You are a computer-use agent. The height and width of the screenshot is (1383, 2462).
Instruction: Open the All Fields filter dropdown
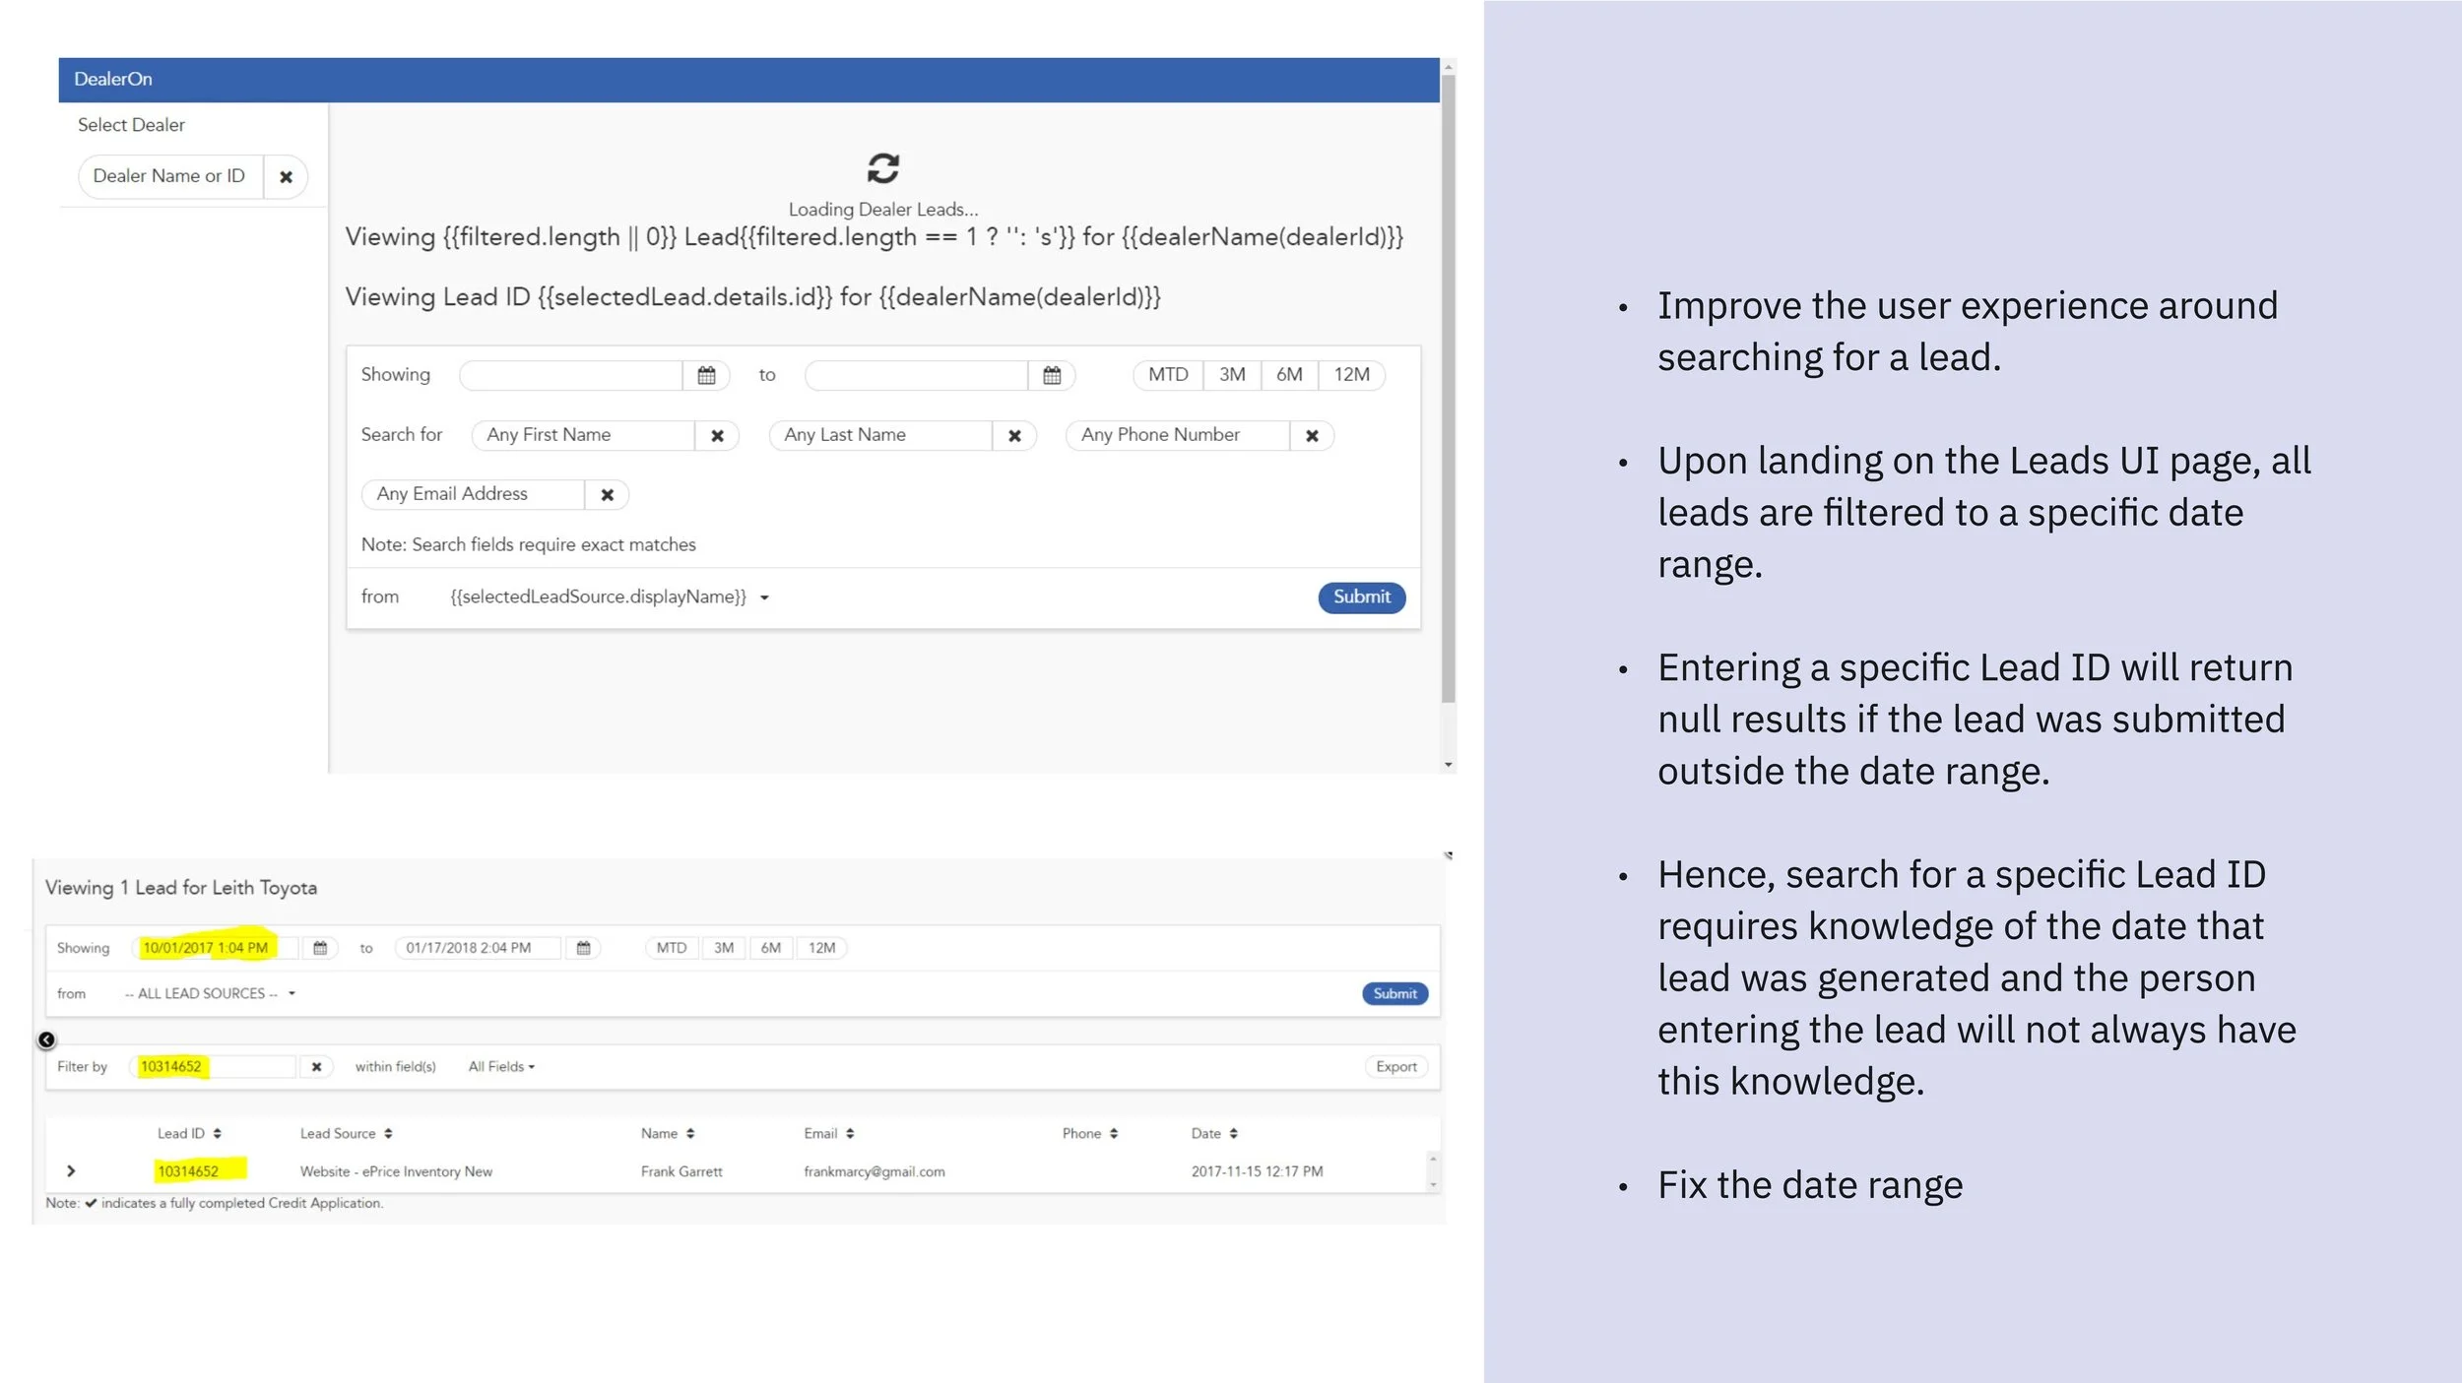point(500,1066)
